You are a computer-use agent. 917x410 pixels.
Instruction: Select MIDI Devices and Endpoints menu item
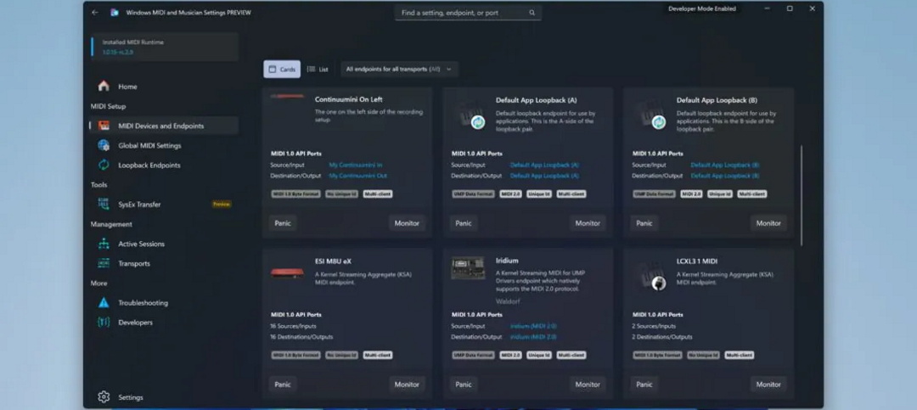click(x=160, y=126)
